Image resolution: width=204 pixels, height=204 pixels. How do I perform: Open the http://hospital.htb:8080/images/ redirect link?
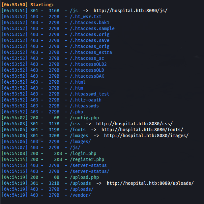pyautogui.click(x=146, y=136)
